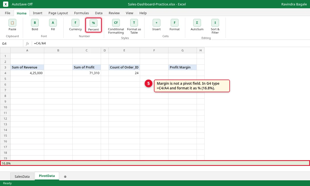Switch to the Review tab
Image resolution: width=310 pixels, height=186 pixels.
114,13
